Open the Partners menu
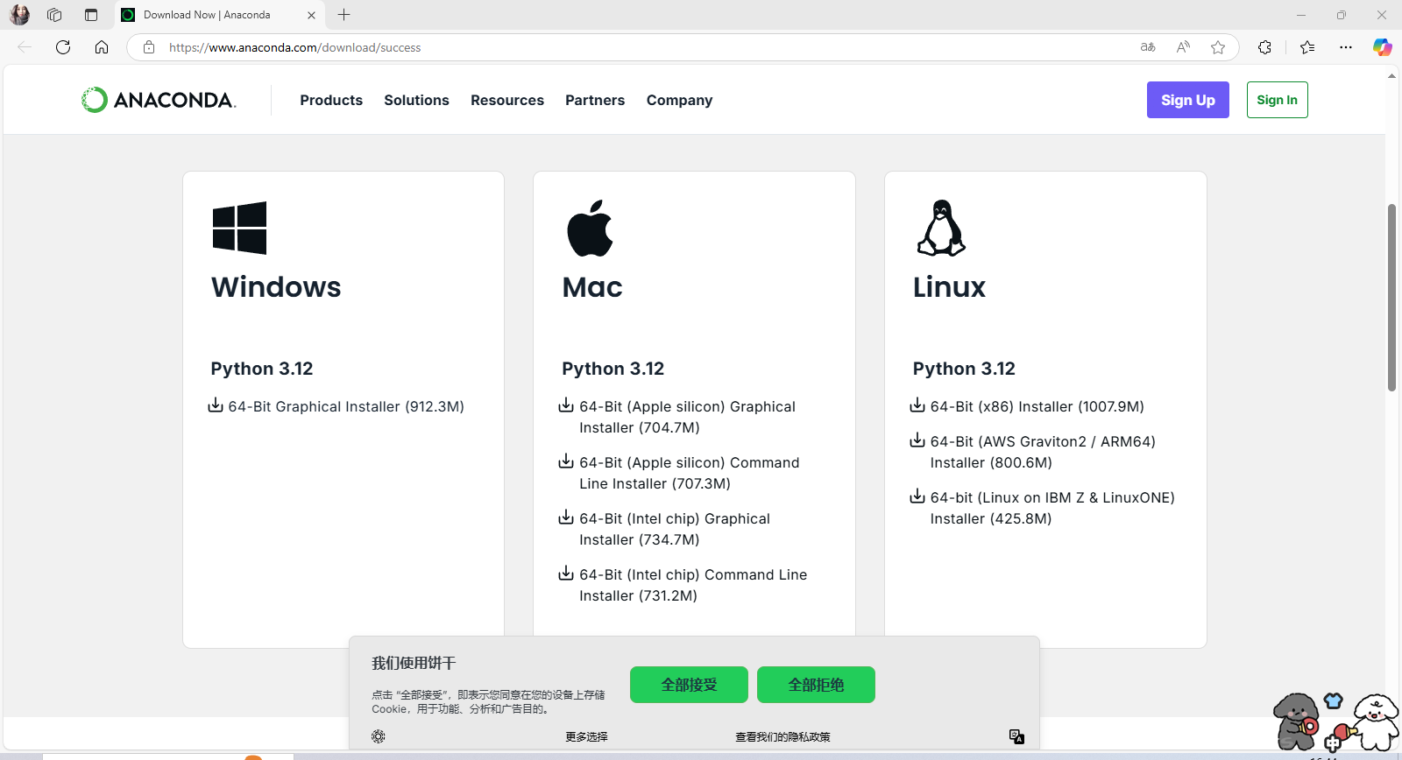 (595, 100)
